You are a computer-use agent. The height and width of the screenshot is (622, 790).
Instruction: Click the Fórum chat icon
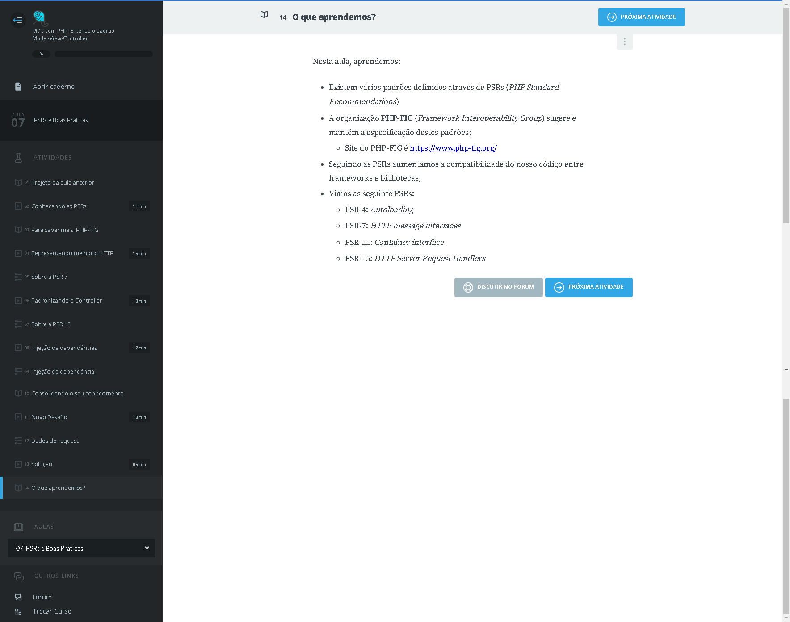click(18, 597)
